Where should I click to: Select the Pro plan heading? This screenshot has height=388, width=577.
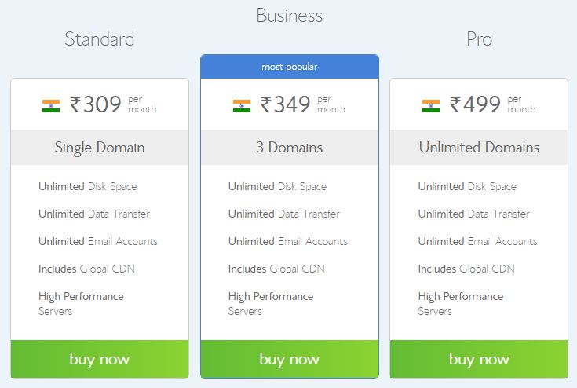(x=479, y=38)
